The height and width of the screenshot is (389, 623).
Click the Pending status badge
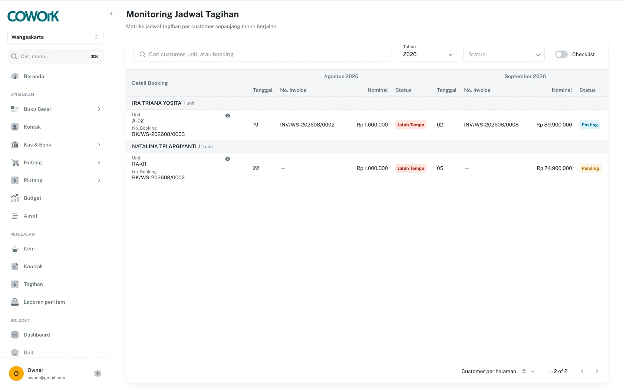pos(590,168)
